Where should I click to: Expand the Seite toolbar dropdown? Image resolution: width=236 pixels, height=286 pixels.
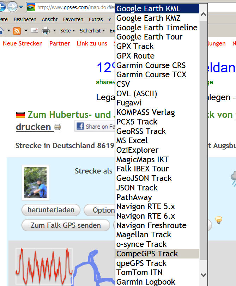[67, 31]
